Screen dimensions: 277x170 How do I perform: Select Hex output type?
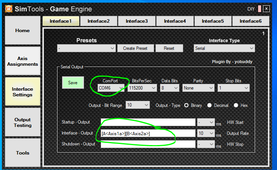236,105
